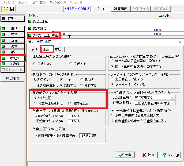Select φ－β－θ＝0とする option
The width and height of the screenshot is (184, 166).
(x=128, y=84)
